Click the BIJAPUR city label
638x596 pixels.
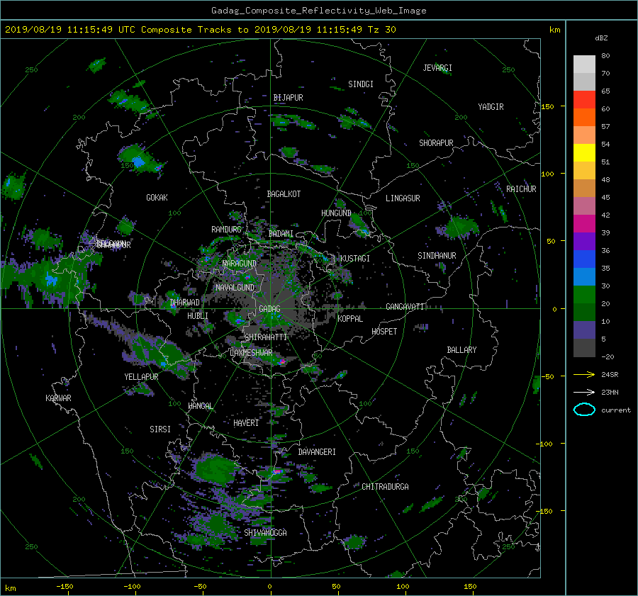pos(288,98)
